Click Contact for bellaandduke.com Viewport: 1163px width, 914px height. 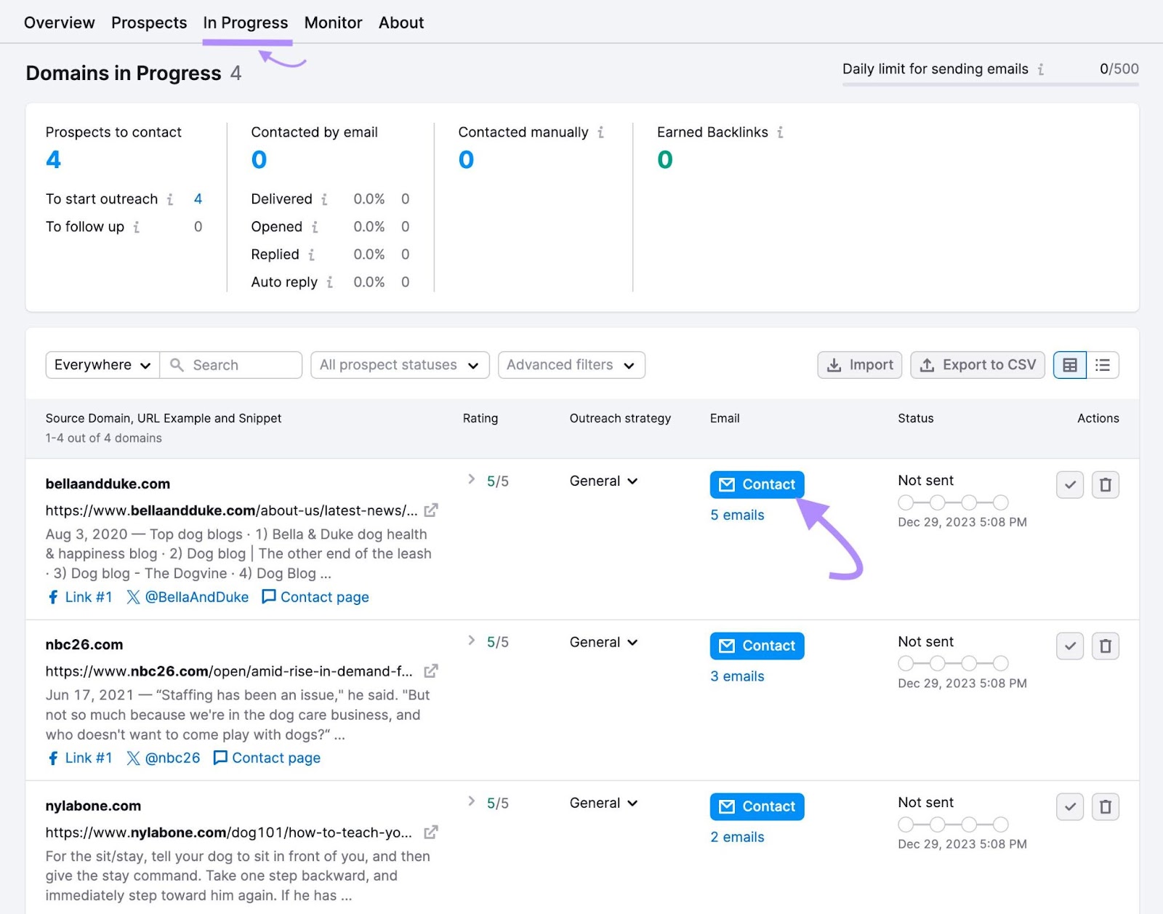coord(756,484)
